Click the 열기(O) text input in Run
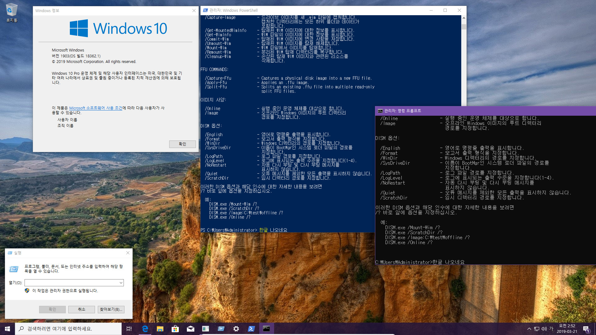 tap(71, 283)
